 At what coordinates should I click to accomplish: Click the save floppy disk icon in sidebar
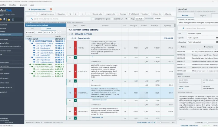coord(4,19)
